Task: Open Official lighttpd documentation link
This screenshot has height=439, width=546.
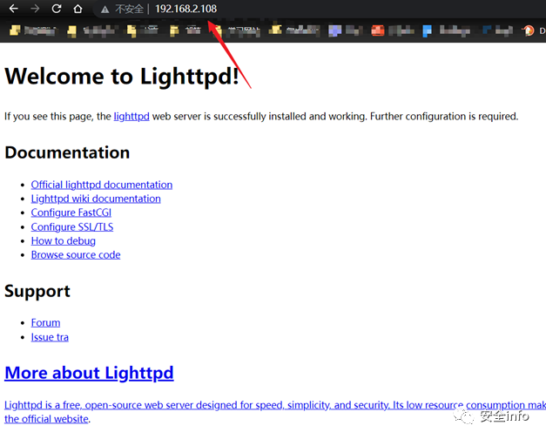Action: (x=102, y=185)
